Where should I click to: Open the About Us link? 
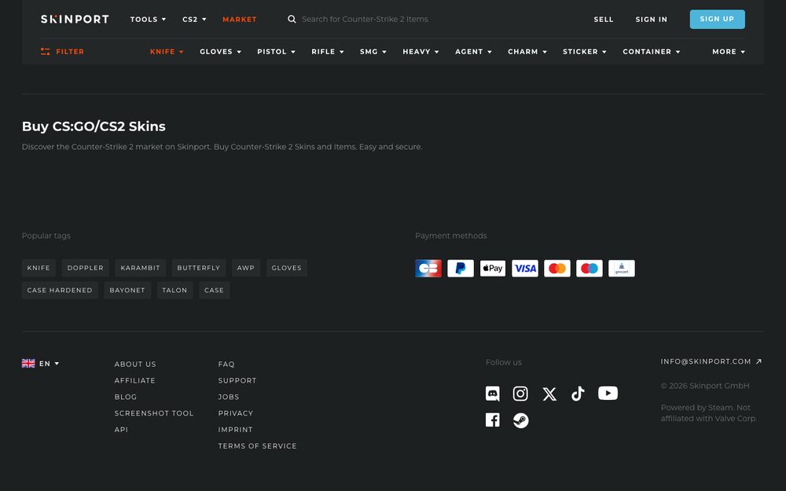click(x=135, y=365)
